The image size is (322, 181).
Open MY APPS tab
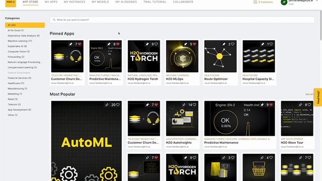click(x=51, y=2)
